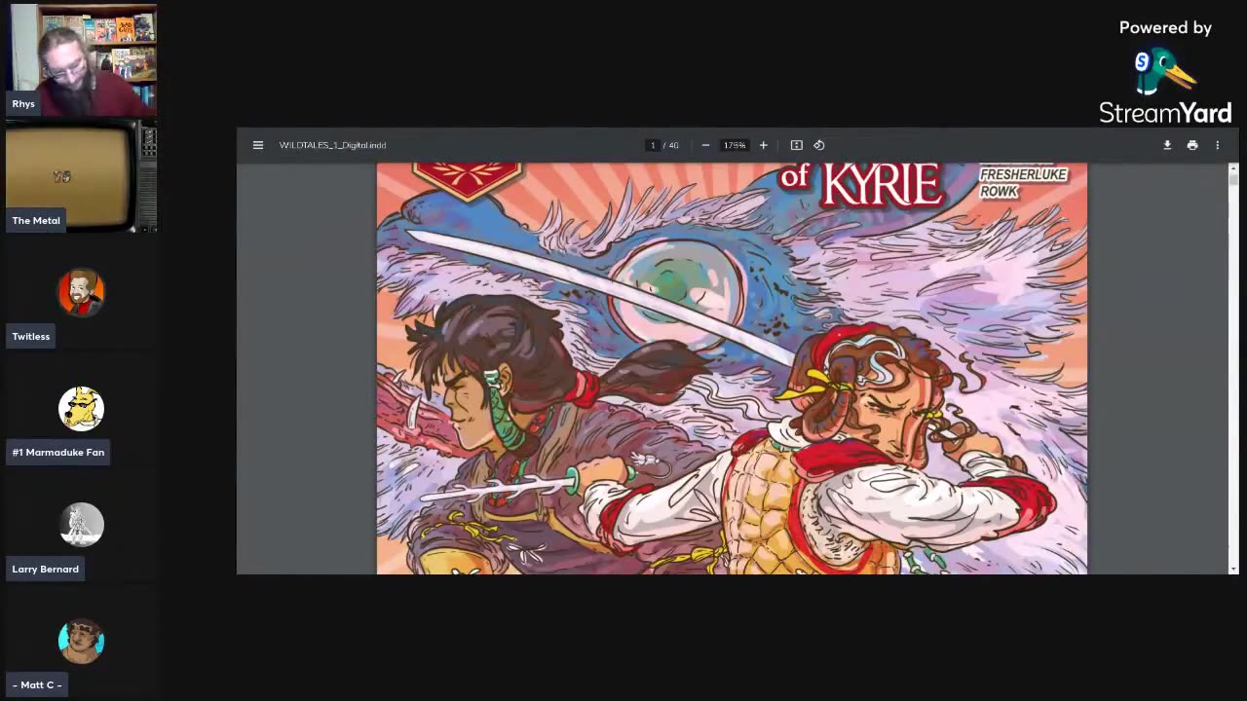This screenshot has width=1247, height=701.
Task: Click the #1 Marmaduke Fan name label
Action: pos(58,452)
